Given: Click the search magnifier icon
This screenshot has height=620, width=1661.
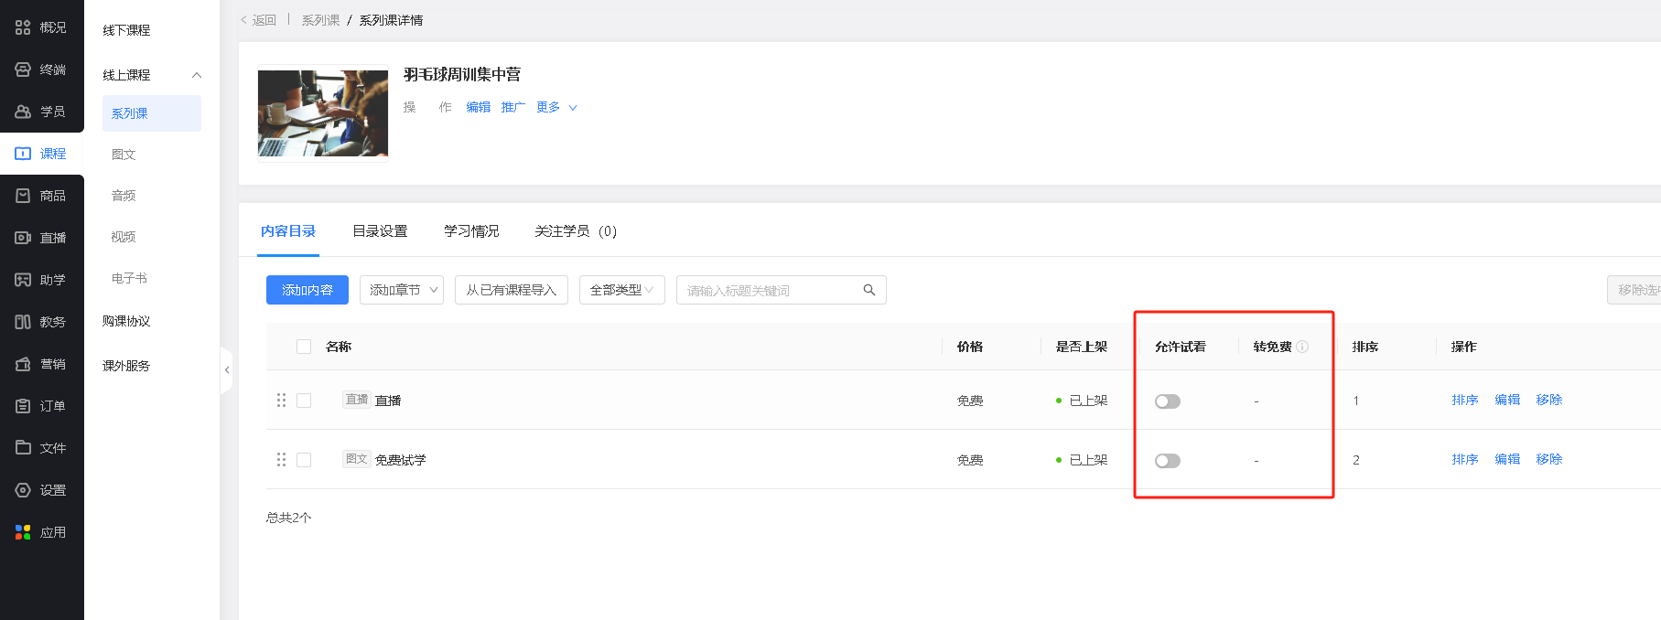Looking at the screenshot, I should point(869,290).
